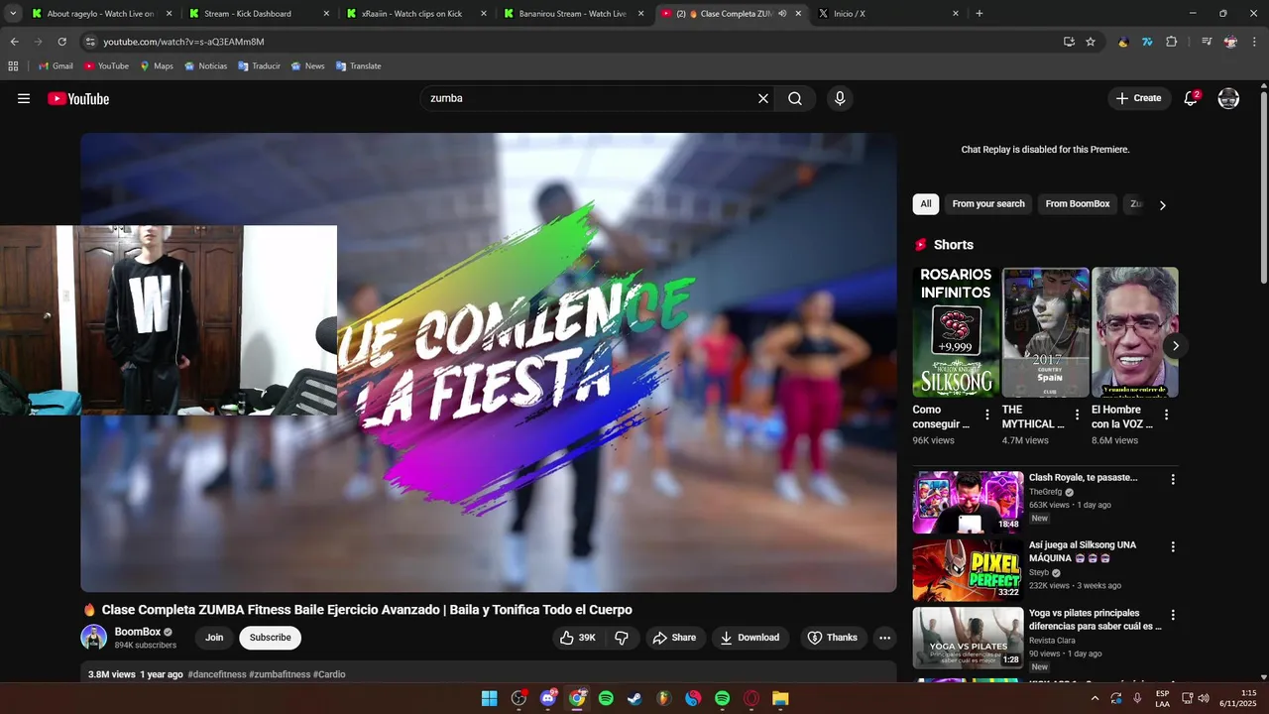Submit search with the magnifier button
Viewport: 1269px width, 714px height.
(x=795, y=98)
